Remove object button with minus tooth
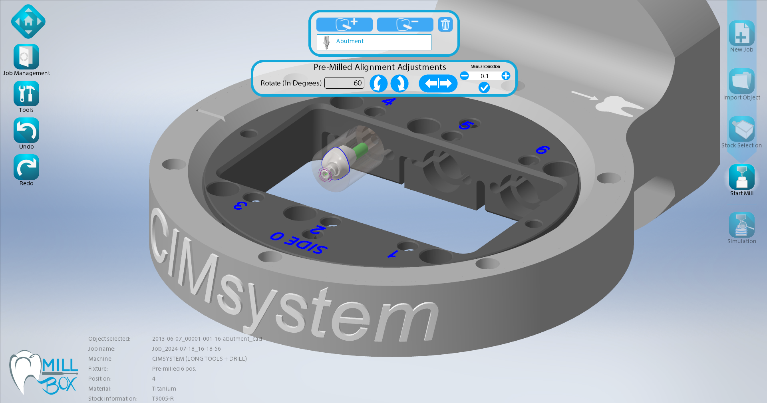 pyautogui.click(x=405, y=24)
